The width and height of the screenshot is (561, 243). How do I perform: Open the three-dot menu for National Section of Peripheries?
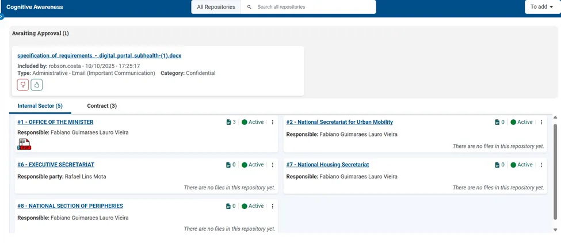272,206
